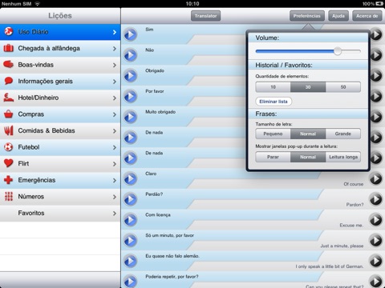Open Compras lesson chevron
The image size is (385, 288).
tap(115, 114)
